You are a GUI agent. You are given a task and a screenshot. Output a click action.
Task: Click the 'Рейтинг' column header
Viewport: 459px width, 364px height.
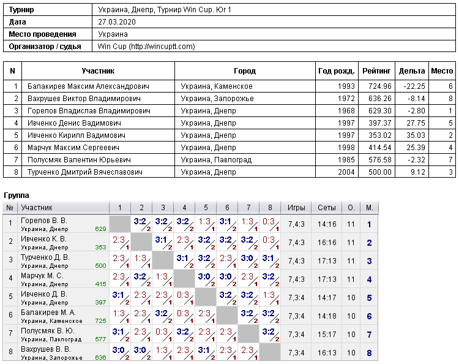pyautogui.click(x=376, y=70)
